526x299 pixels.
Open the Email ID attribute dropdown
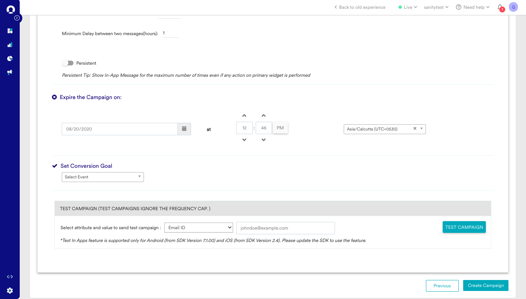[198, 228]
